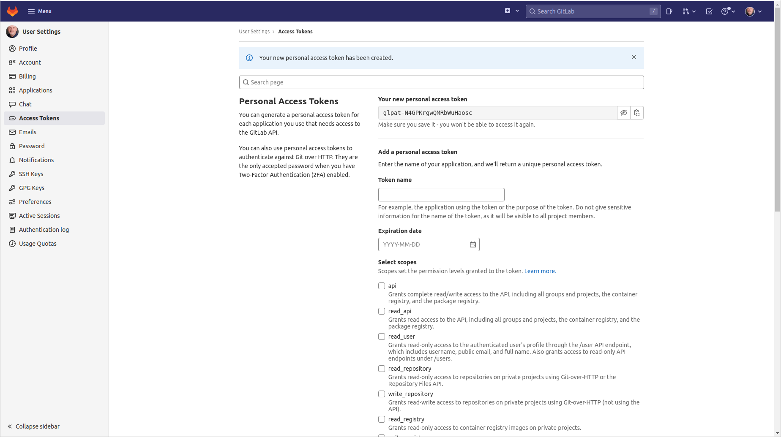The image size is (781, 437).
Task: Enable the api scope checkbox
Action: 382,286
